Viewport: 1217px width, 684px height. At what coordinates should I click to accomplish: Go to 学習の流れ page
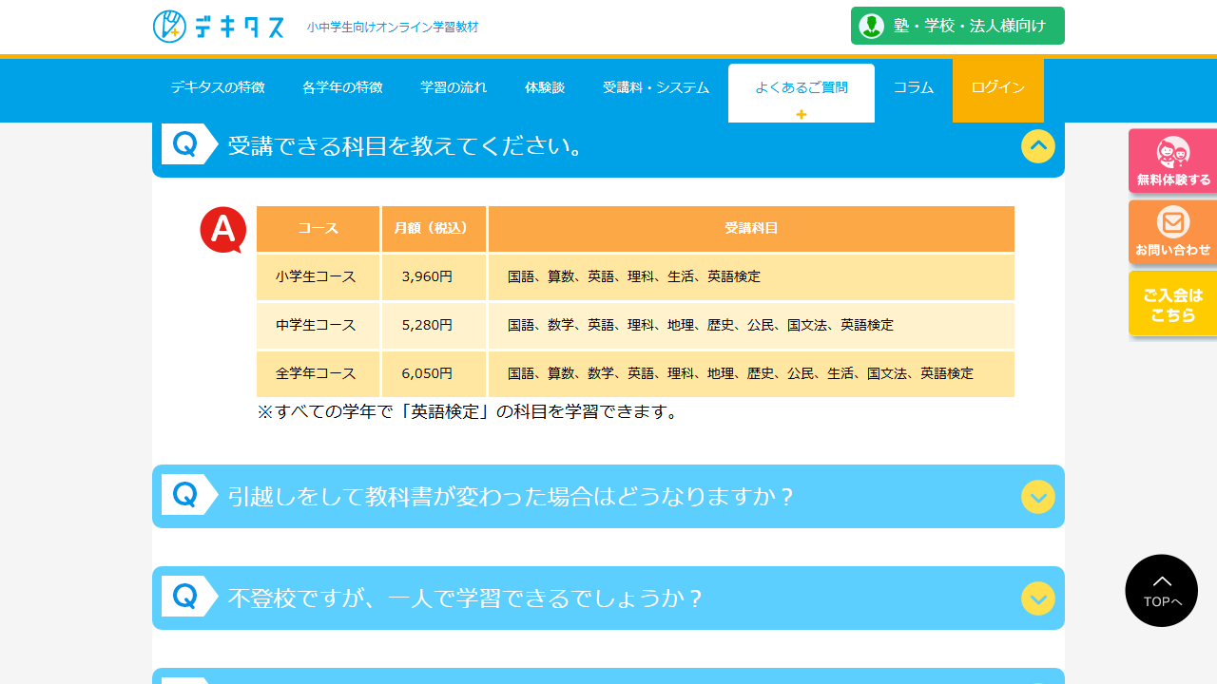(x=454, y=88)
